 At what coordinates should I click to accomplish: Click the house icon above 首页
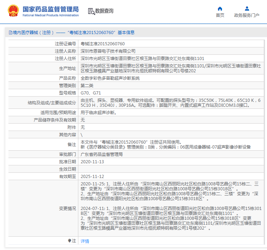[220, 8]
